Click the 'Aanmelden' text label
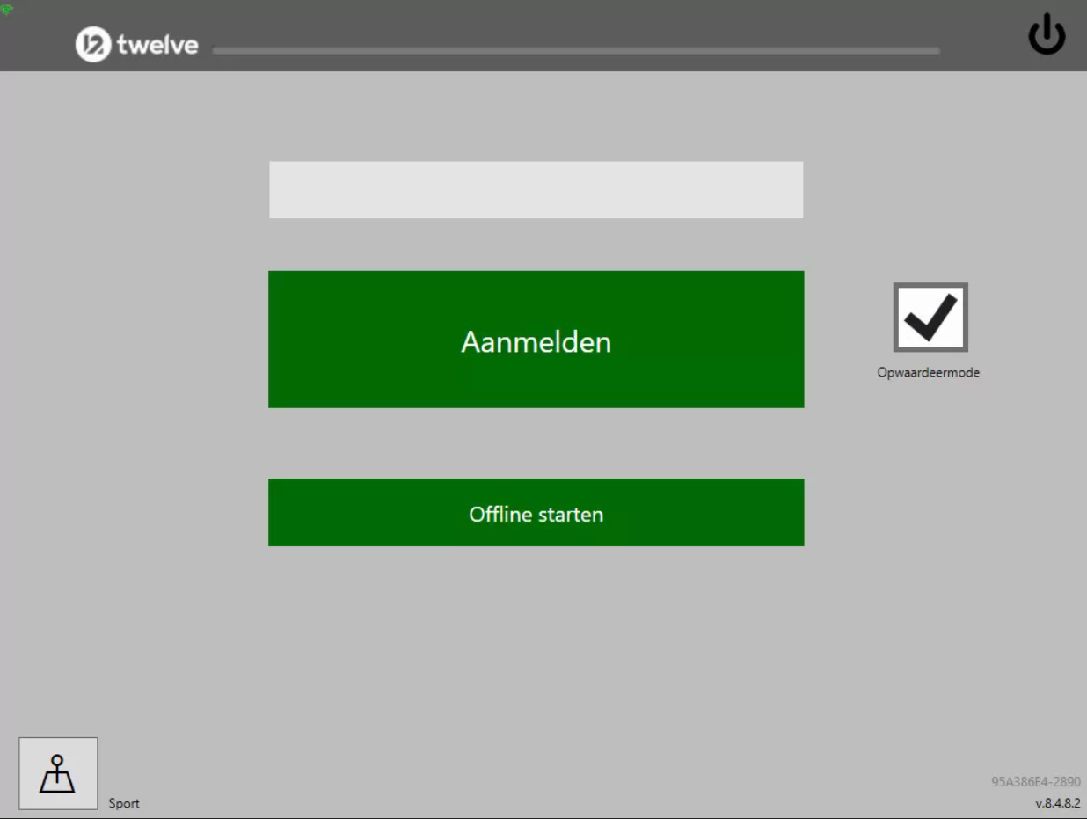Viewport: 1087px width, 819px height. click(x=536, y=341)
